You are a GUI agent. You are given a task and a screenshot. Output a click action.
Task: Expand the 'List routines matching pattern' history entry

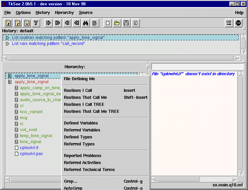[x=7, y=38]
